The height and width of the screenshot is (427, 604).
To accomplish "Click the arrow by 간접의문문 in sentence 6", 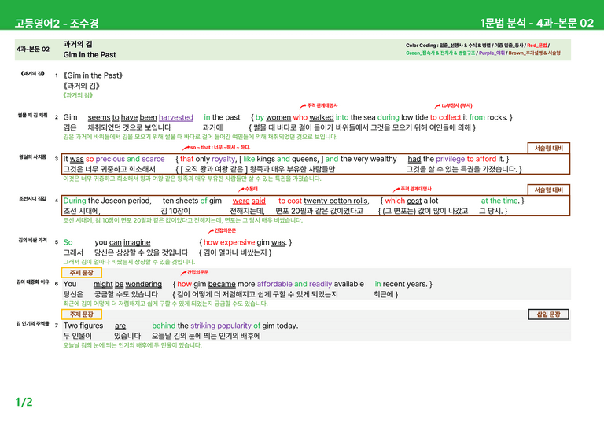I will pos(183,273).
